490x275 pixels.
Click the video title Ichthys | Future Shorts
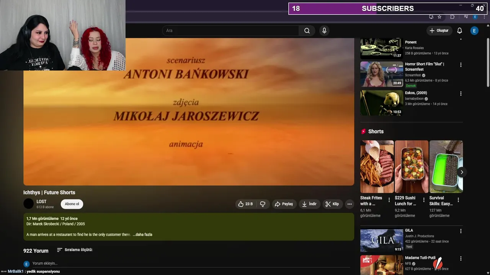pos(49,192)
